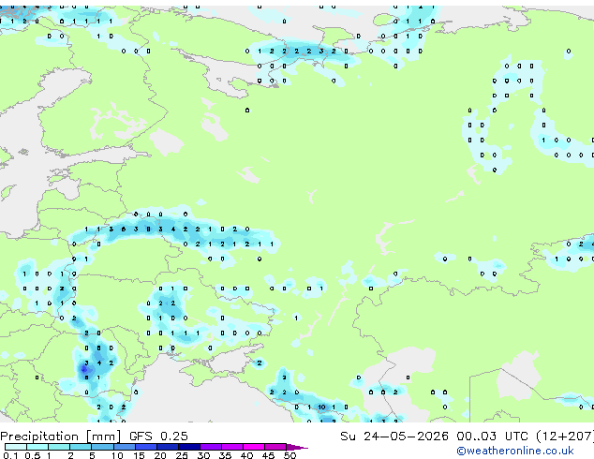The height and width of the screenshot is (459, 594).
Task: Click the 'GFS 0.25' model label
Action: (x=158, y=437)
